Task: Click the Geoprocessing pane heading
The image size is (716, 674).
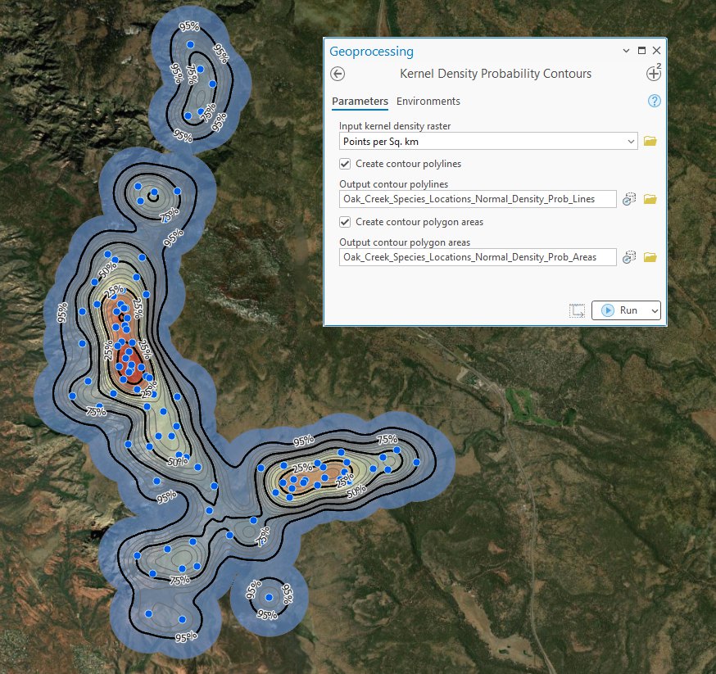Action: coord(371,52)
